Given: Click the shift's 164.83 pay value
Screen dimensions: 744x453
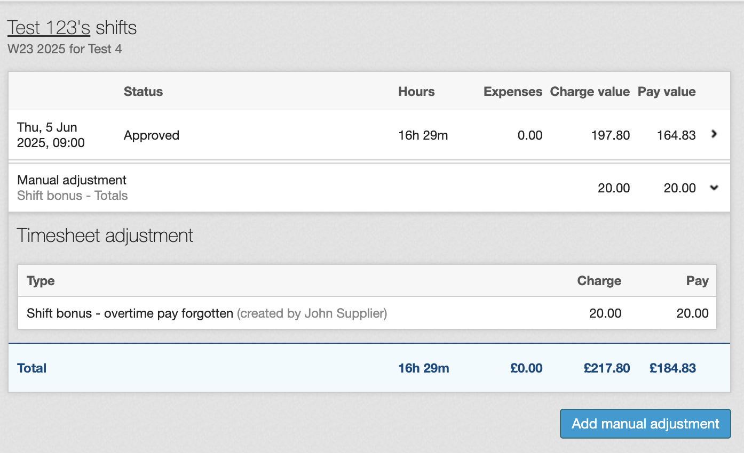Looking at the screenshot, I should (676, 135).
